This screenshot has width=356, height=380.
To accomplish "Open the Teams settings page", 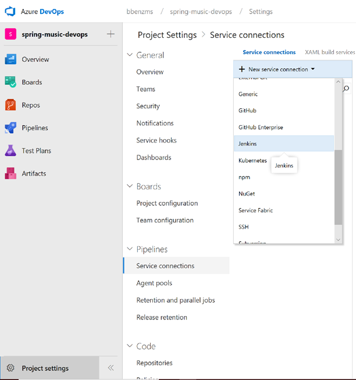I will (x=146, y=89).
